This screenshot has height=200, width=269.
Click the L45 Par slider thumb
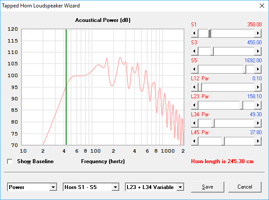[223, 141]
